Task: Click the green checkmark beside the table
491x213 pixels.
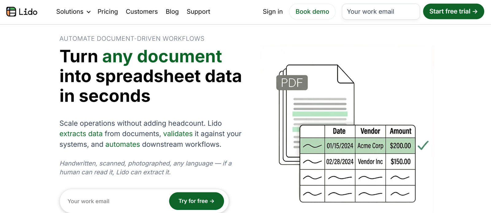Action: 423,145
